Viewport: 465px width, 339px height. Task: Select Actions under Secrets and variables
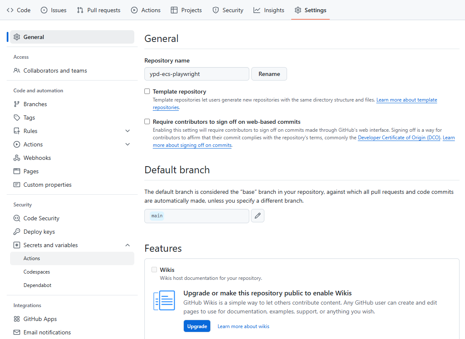[72, 258]
